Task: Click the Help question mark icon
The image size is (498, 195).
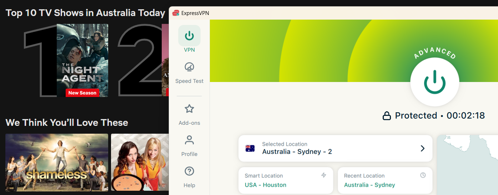Action: pyautogui.click(x=189, y=171)
